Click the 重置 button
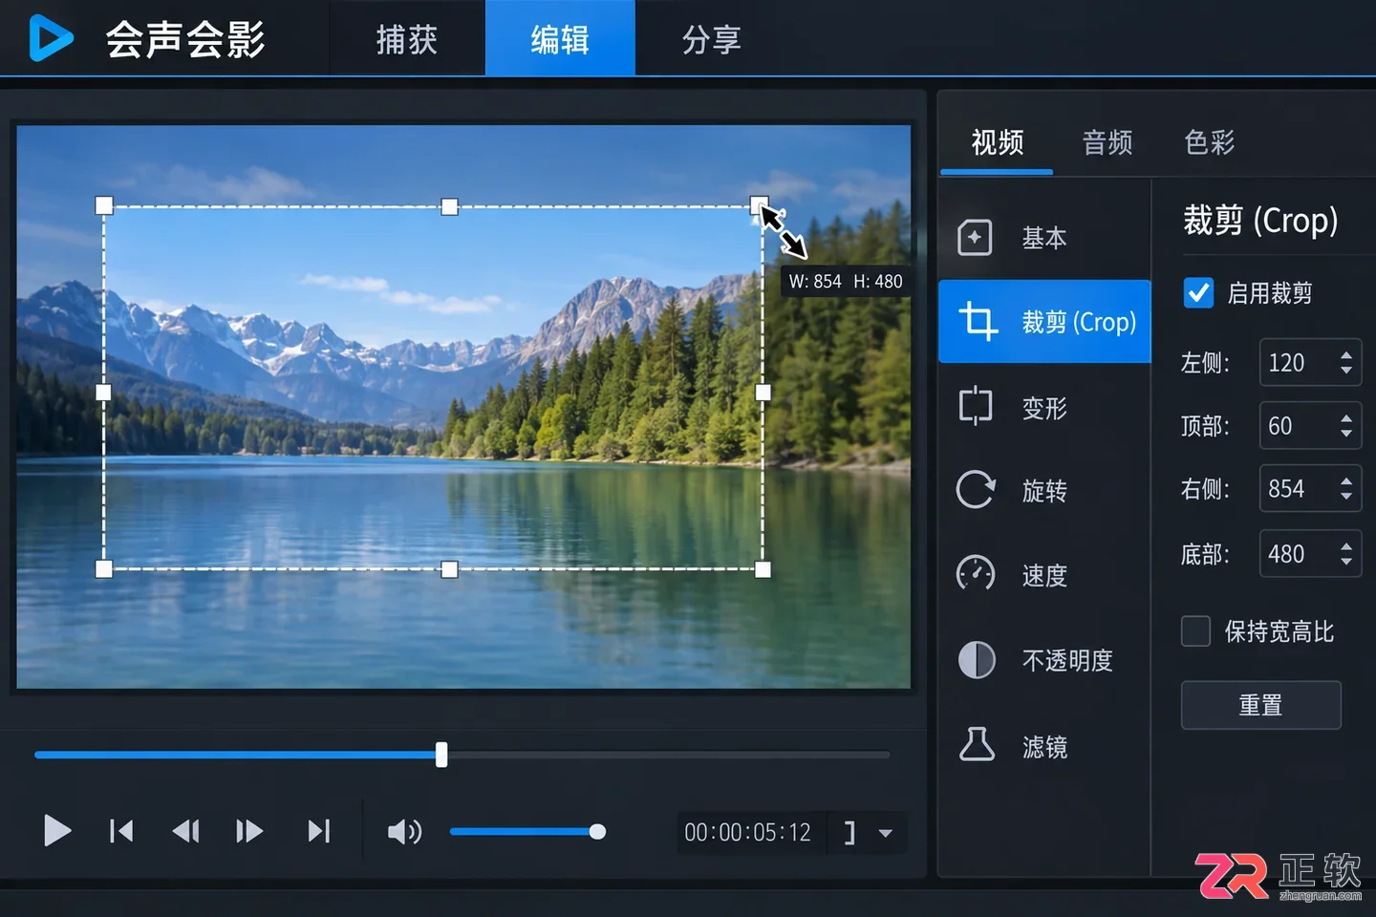This screenshot has height=917, width=1376. coord(1261,705)
